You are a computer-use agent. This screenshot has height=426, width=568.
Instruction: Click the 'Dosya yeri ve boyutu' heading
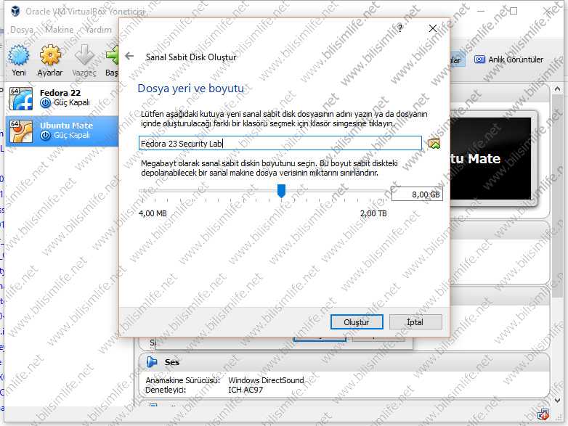pos(191,89)
